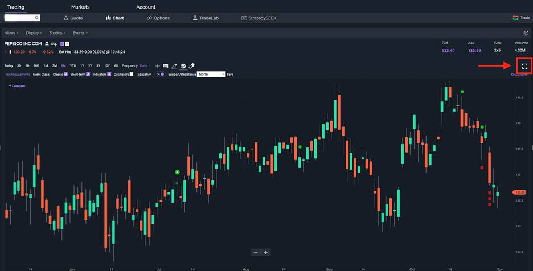Zoom in with the plus button

[265, 252]
